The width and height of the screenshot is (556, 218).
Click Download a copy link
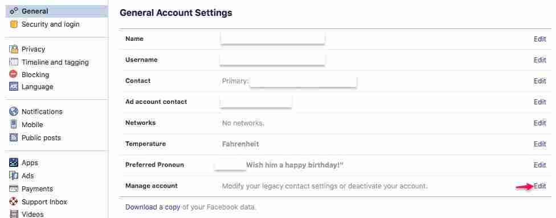[x=153, y=207]
